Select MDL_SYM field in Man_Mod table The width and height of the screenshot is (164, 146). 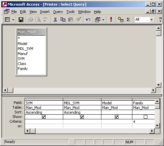(31, 49)
